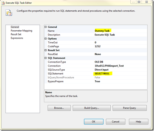Open the Result Set page in left pane
This screenshot has width=154, height=131.
(16, 34)
